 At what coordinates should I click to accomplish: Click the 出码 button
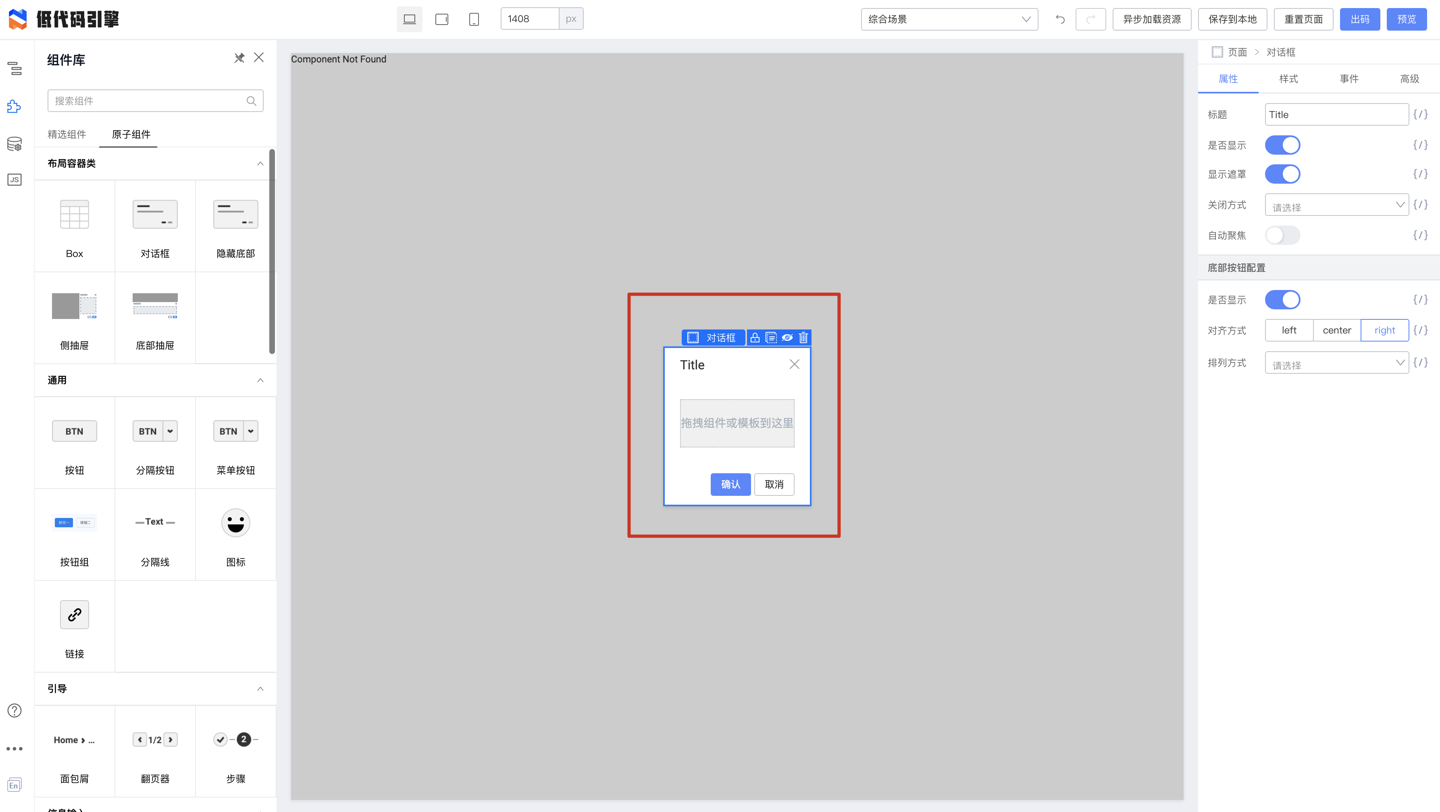click(x=1359, y=19)
